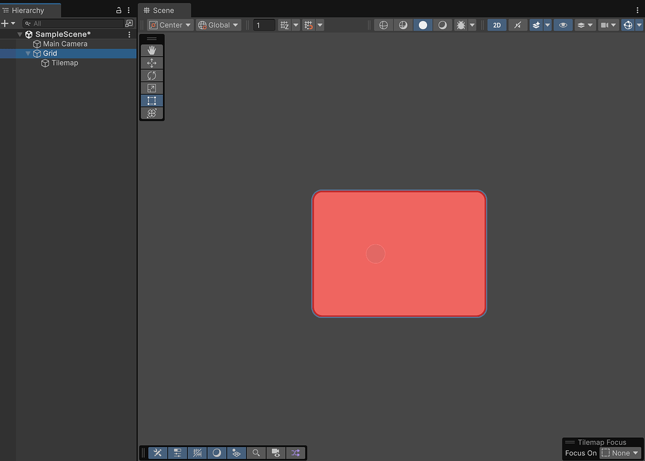Select the Scale tool
645x461 pixels.
coord(152,88)
